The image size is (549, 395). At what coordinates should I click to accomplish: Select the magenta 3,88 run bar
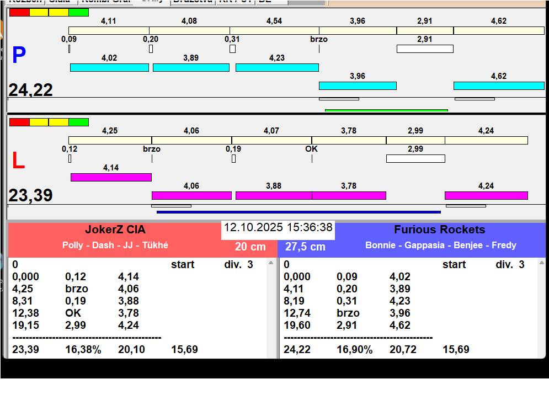tap(274, 195)
